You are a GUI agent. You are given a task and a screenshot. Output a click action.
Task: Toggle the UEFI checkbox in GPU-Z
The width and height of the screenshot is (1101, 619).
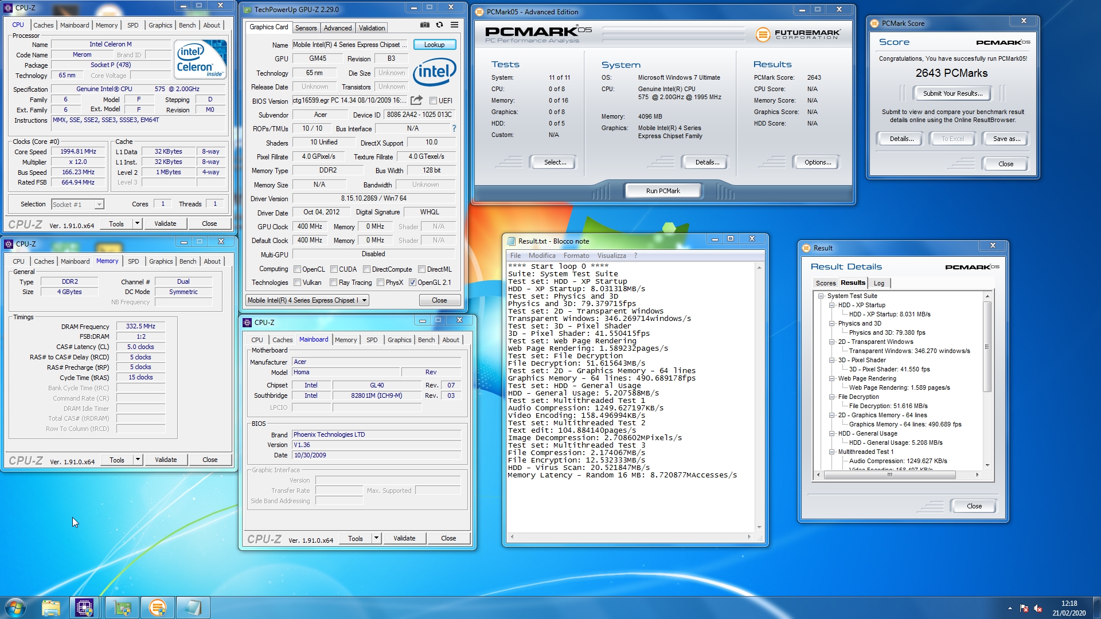tap(433, 101)
